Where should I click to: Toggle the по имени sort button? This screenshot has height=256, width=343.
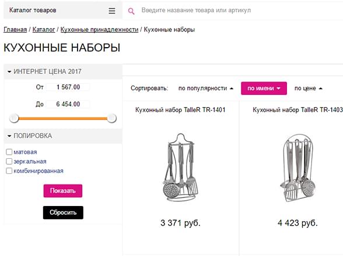264,88
